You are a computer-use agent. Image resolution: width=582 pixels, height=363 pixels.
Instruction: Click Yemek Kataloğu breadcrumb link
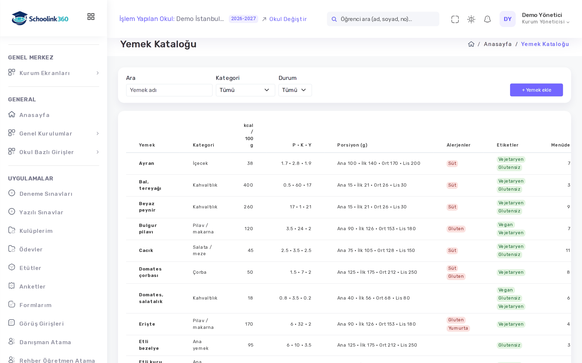click(545, 44)
